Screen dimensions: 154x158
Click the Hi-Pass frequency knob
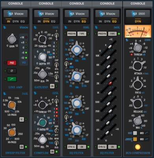tap(12, 132)
